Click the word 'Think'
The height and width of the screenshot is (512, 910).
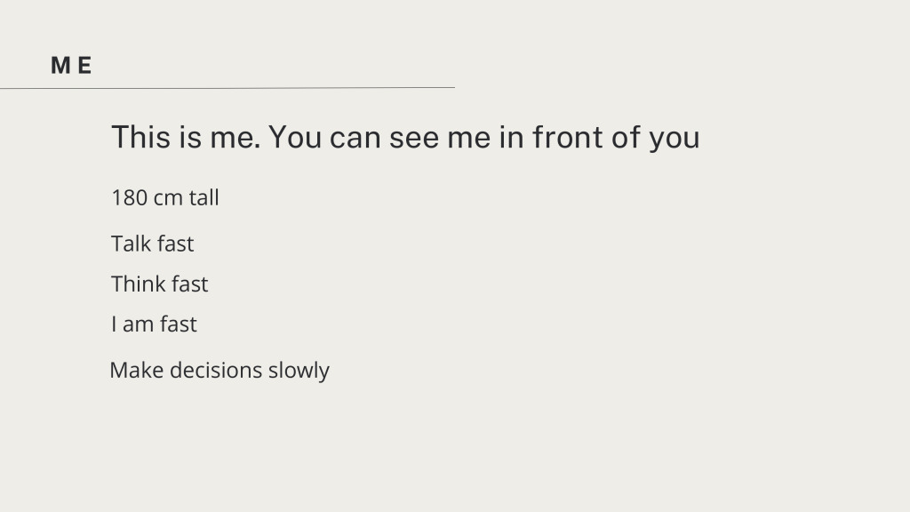click(138, 284)
